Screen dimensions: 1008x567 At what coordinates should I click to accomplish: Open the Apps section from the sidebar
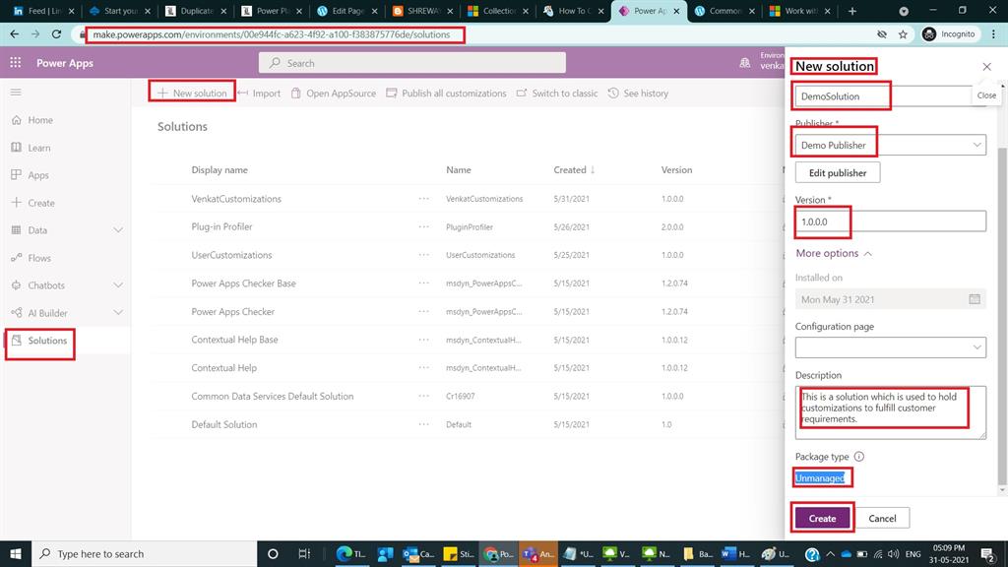39,175
